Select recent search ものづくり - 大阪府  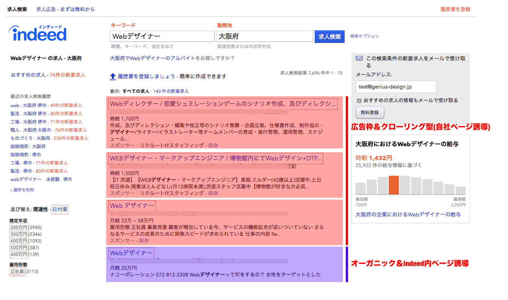point(30,138)
